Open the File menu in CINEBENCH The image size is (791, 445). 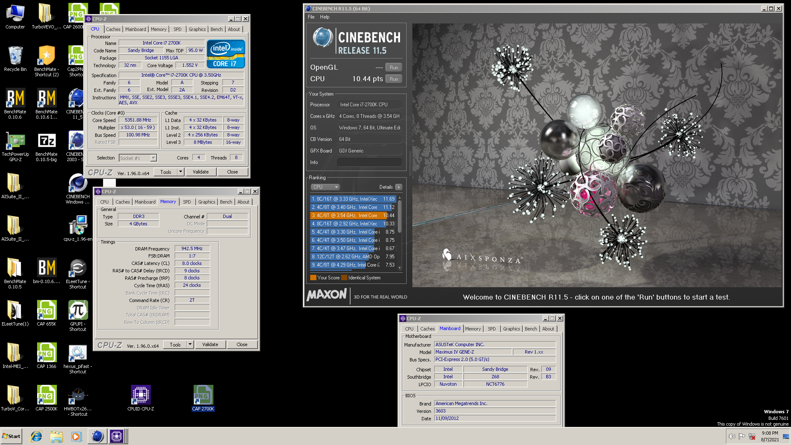pyautogui.click(x=311, y=17)
